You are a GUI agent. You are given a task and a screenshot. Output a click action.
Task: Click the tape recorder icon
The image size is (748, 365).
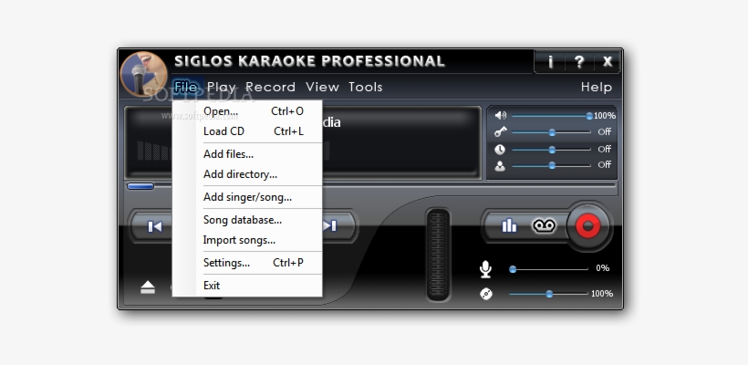[544, 225]
